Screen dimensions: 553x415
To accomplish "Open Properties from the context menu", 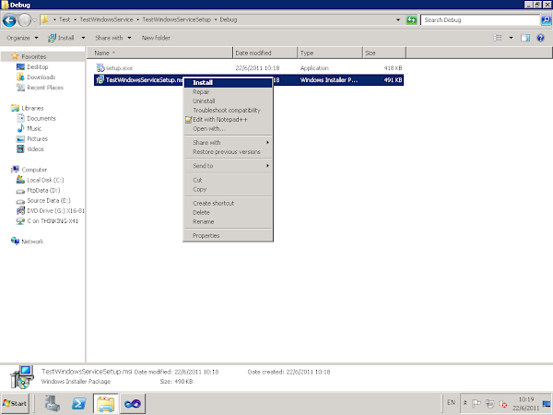I will coord(229,236).
